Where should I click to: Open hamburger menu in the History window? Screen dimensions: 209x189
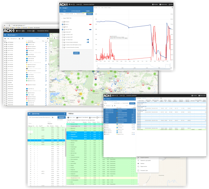pos(61,8)
